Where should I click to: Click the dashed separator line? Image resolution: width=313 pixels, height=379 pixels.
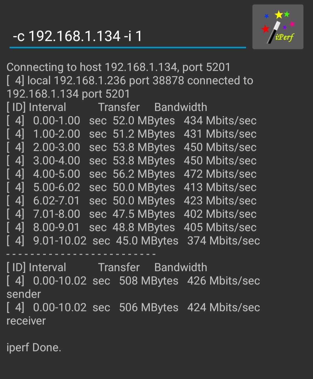point(81,254)
